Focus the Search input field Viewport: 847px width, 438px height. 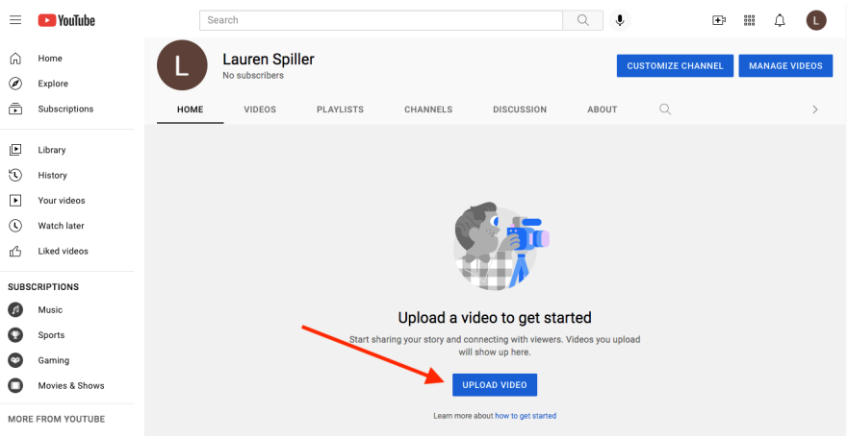381,20
